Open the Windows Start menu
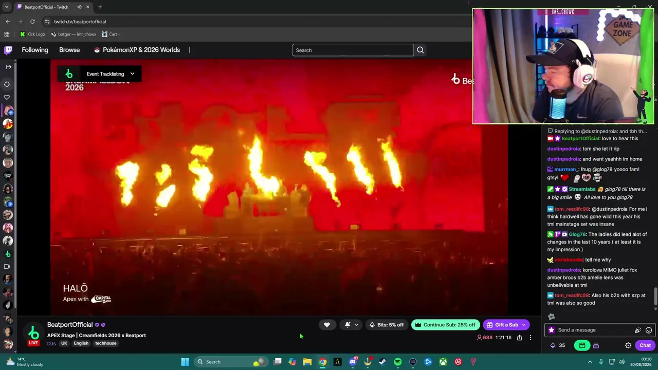 coord(185,362)
